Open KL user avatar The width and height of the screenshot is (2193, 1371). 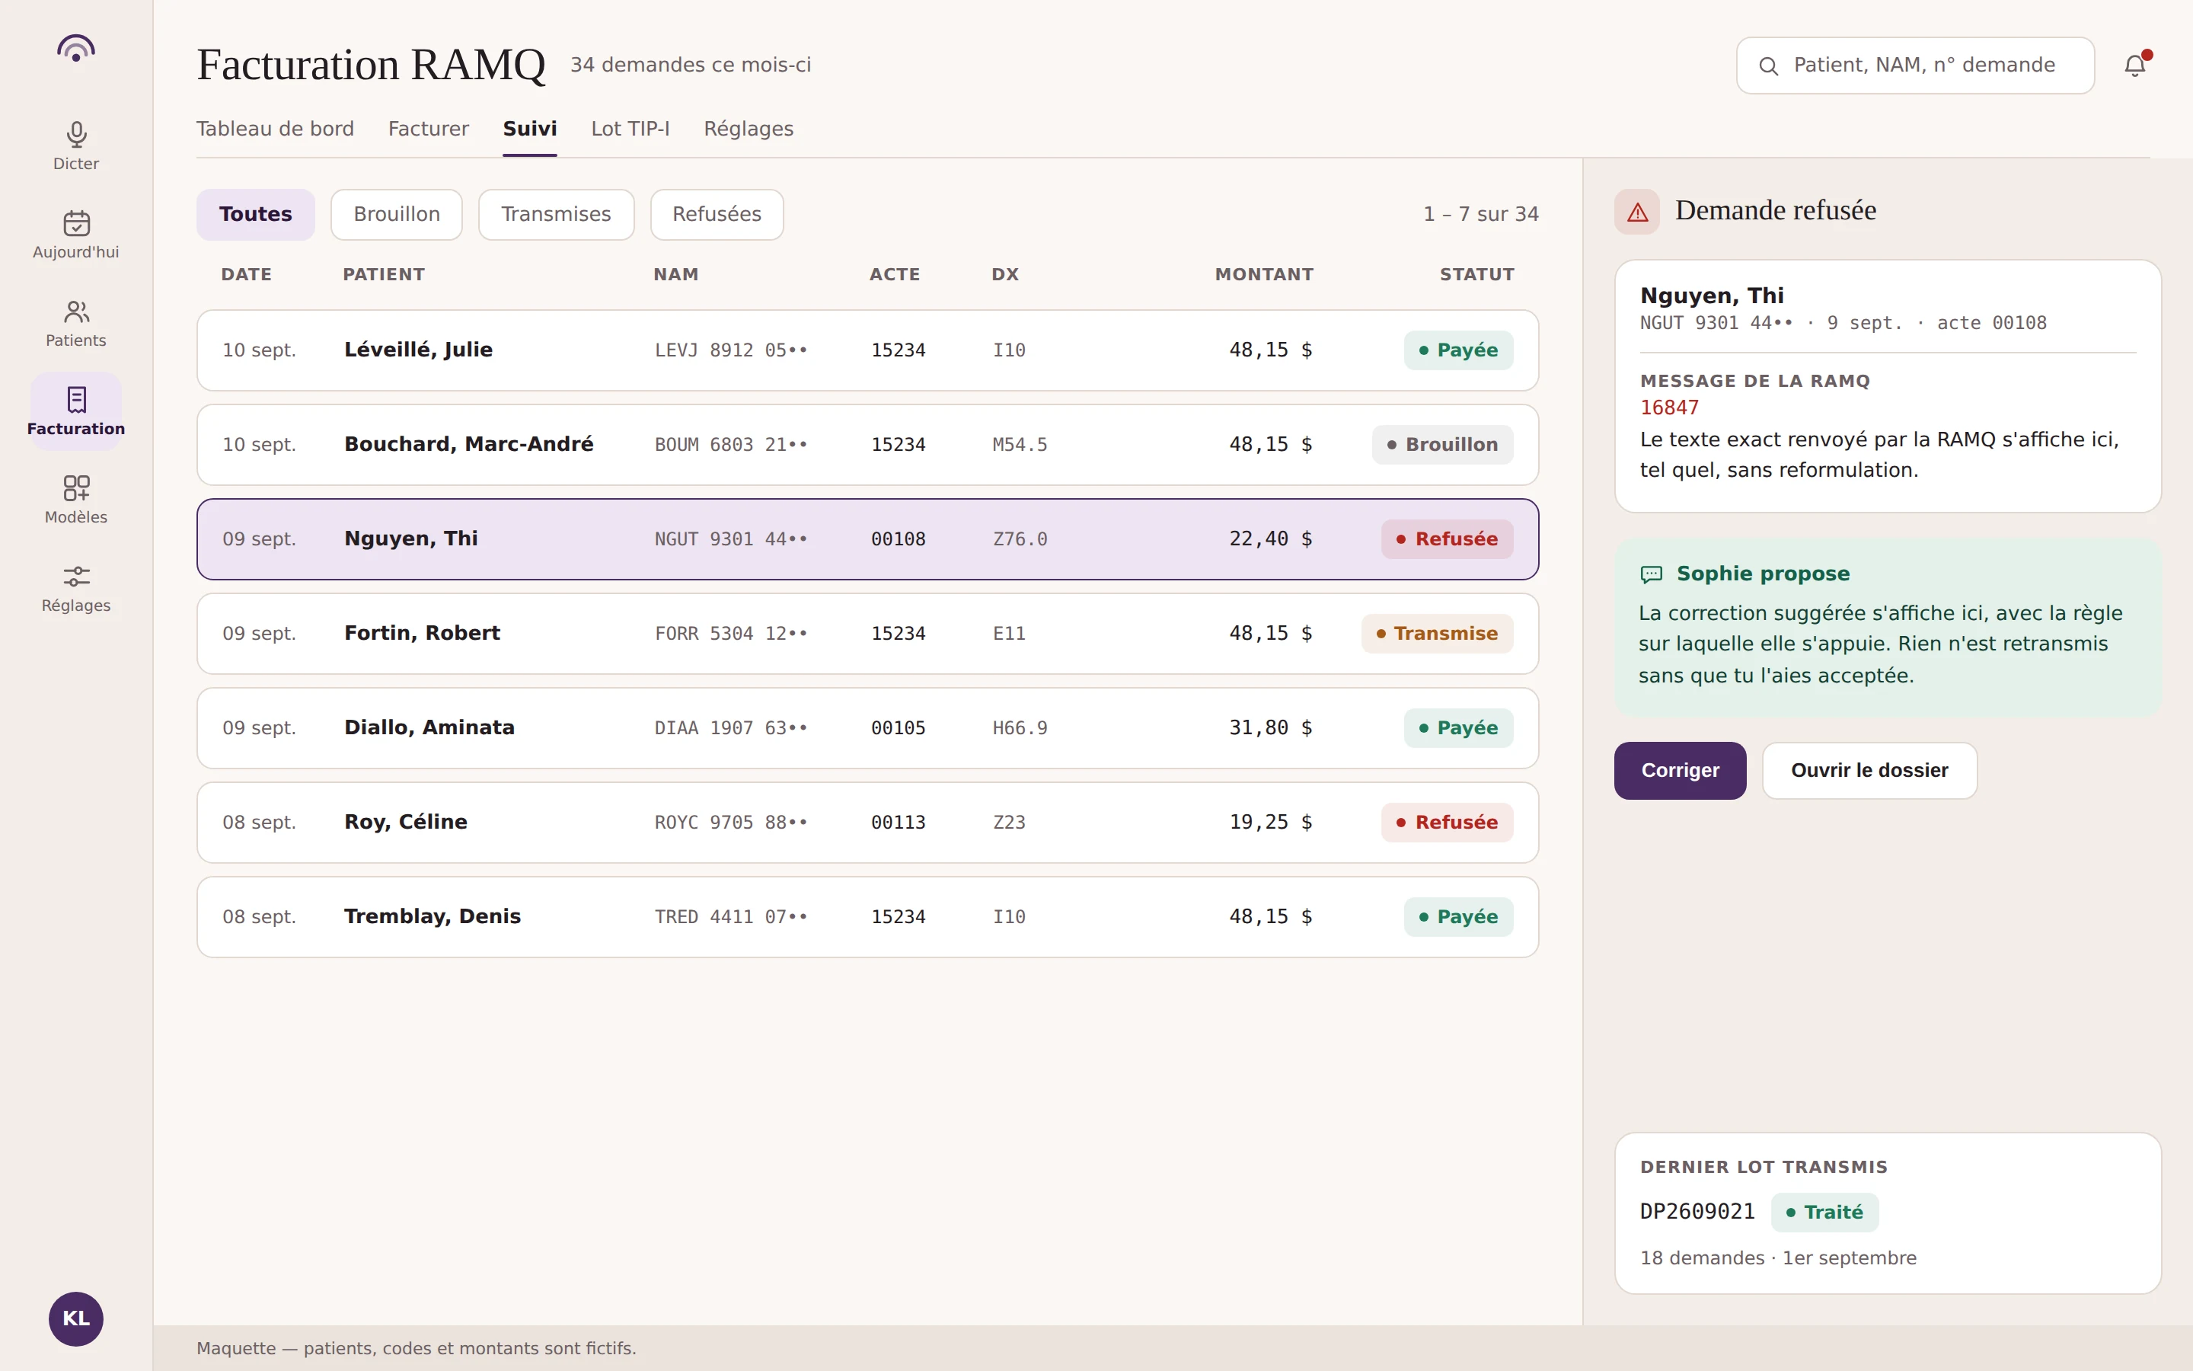click(x=76, y=1318)
